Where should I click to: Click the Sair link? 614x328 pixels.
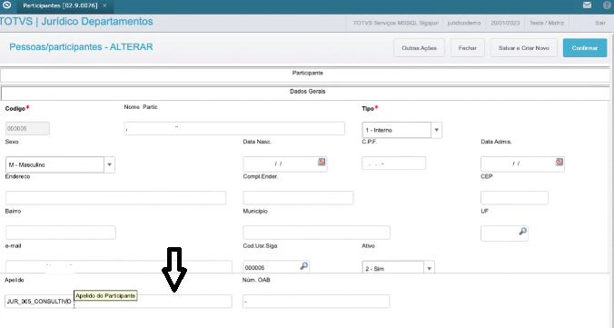pos(599,23)
